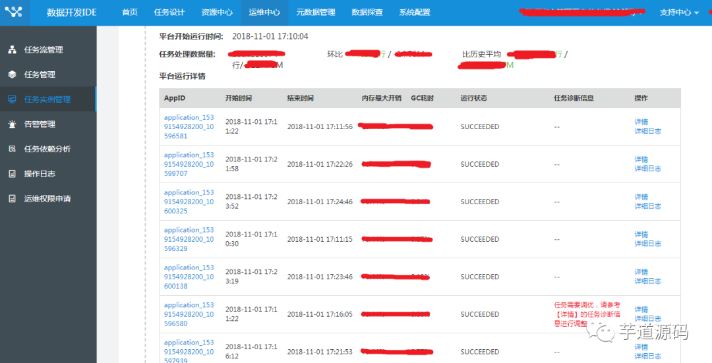Select 首页 in the top navigation
Image resolution: width=712 pixels, height=363 pixels.
tap(130, 13)
